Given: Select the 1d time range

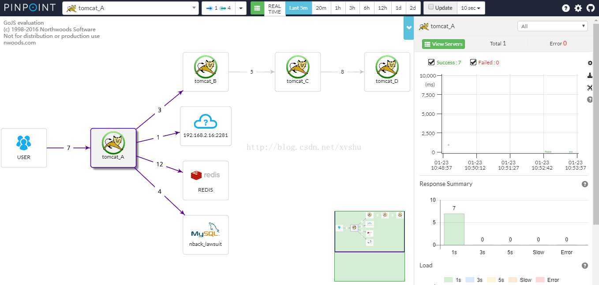Looking at the screenshot, I should (398, 8).
